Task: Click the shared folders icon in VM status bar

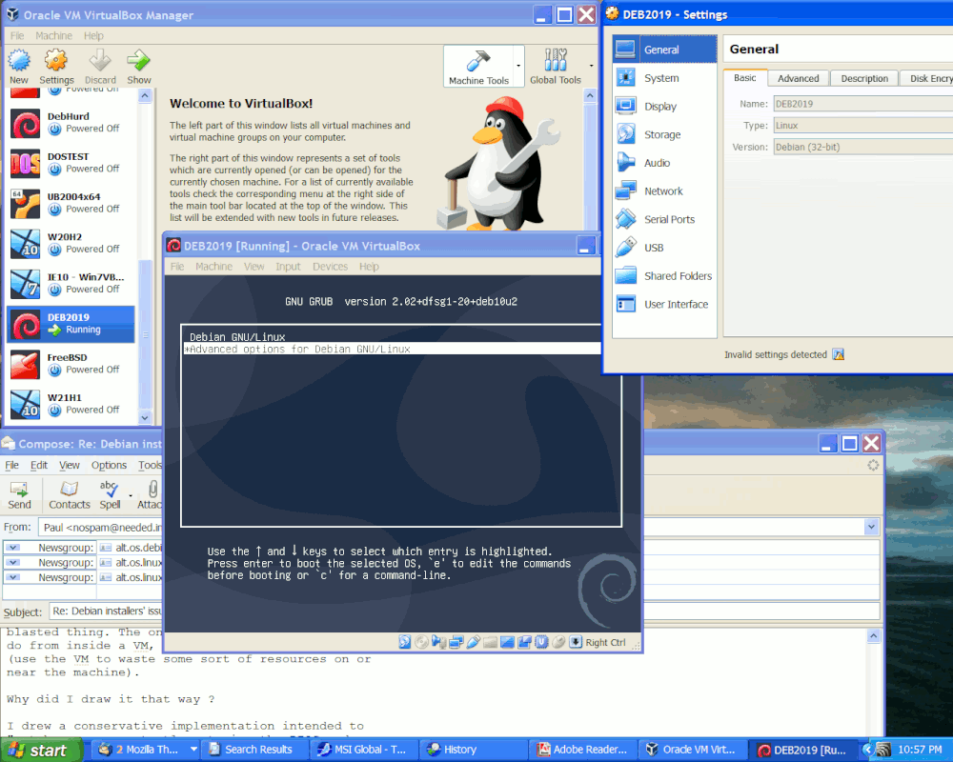Action: click(x=490, y=642)
